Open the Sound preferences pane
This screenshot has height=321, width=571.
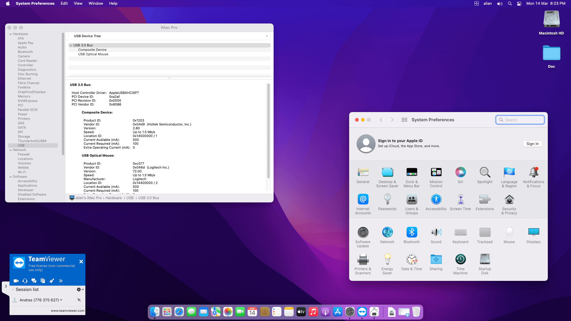436,235
